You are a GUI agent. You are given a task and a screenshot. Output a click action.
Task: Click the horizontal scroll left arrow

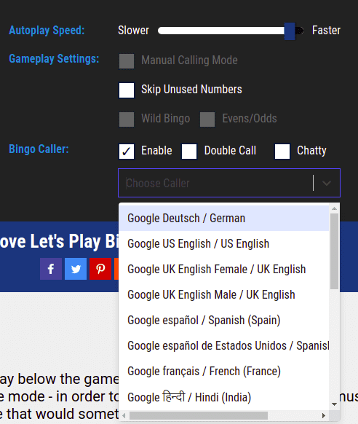(x=124, y=415)
